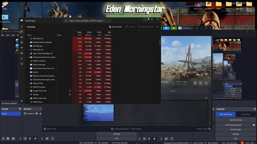Open the Steam user profile dropdown
This screenshot has height=144, width=257.
186,28
